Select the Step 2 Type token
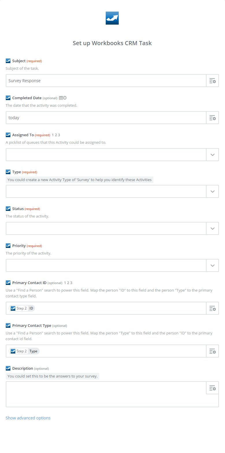The width and height of the screenshot is (225, 453). tap(24, 351)
